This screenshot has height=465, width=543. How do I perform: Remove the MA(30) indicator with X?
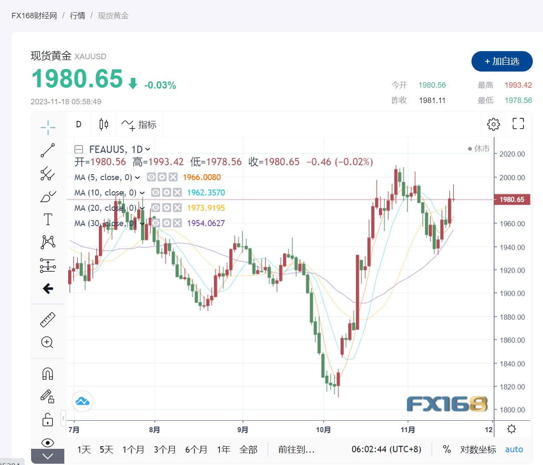coord(178,223)
